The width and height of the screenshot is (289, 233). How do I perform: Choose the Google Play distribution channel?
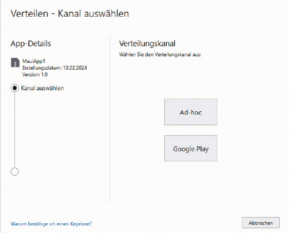[x=191, y=148]
